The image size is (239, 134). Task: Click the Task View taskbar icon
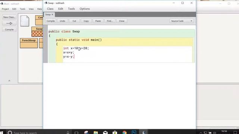point(76,133)
